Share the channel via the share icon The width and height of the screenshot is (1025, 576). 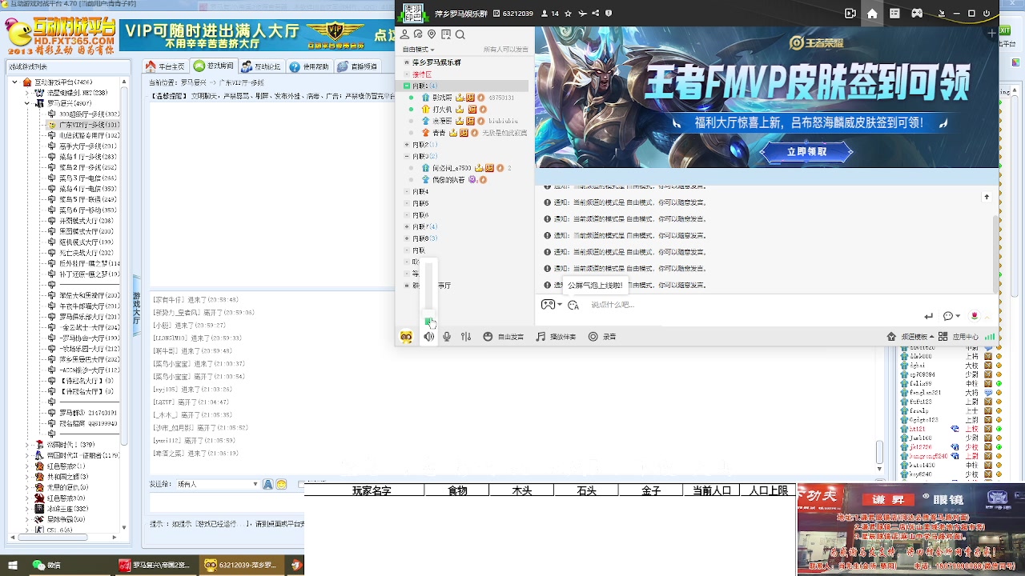(x=595, y=14)
